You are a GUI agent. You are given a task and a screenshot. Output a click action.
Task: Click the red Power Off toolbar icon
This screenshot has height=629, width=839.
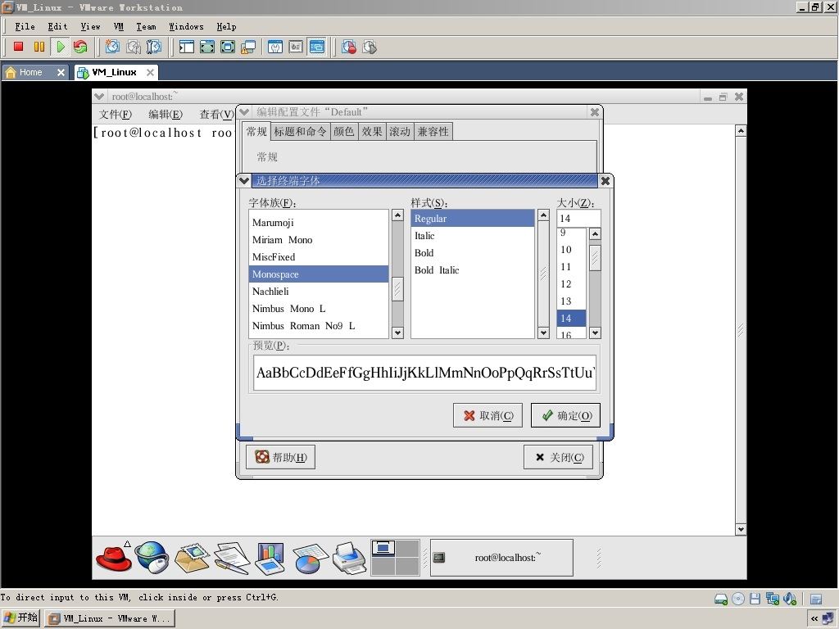tap(18, 47)
